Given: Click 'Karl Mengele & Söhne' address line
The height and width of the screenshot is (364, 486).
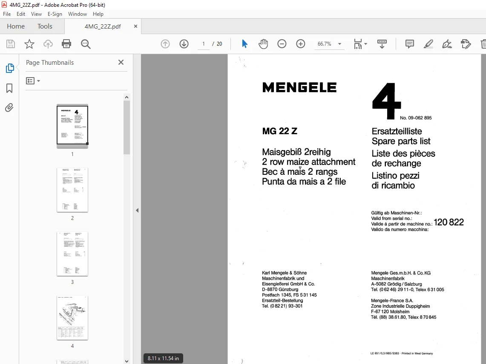Looking at the screenshot, I should [x=284, y=273].
